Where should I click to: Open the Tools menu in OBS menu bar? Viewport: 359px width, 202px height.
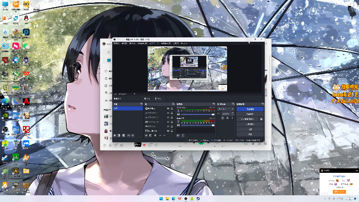pos(175,44)
